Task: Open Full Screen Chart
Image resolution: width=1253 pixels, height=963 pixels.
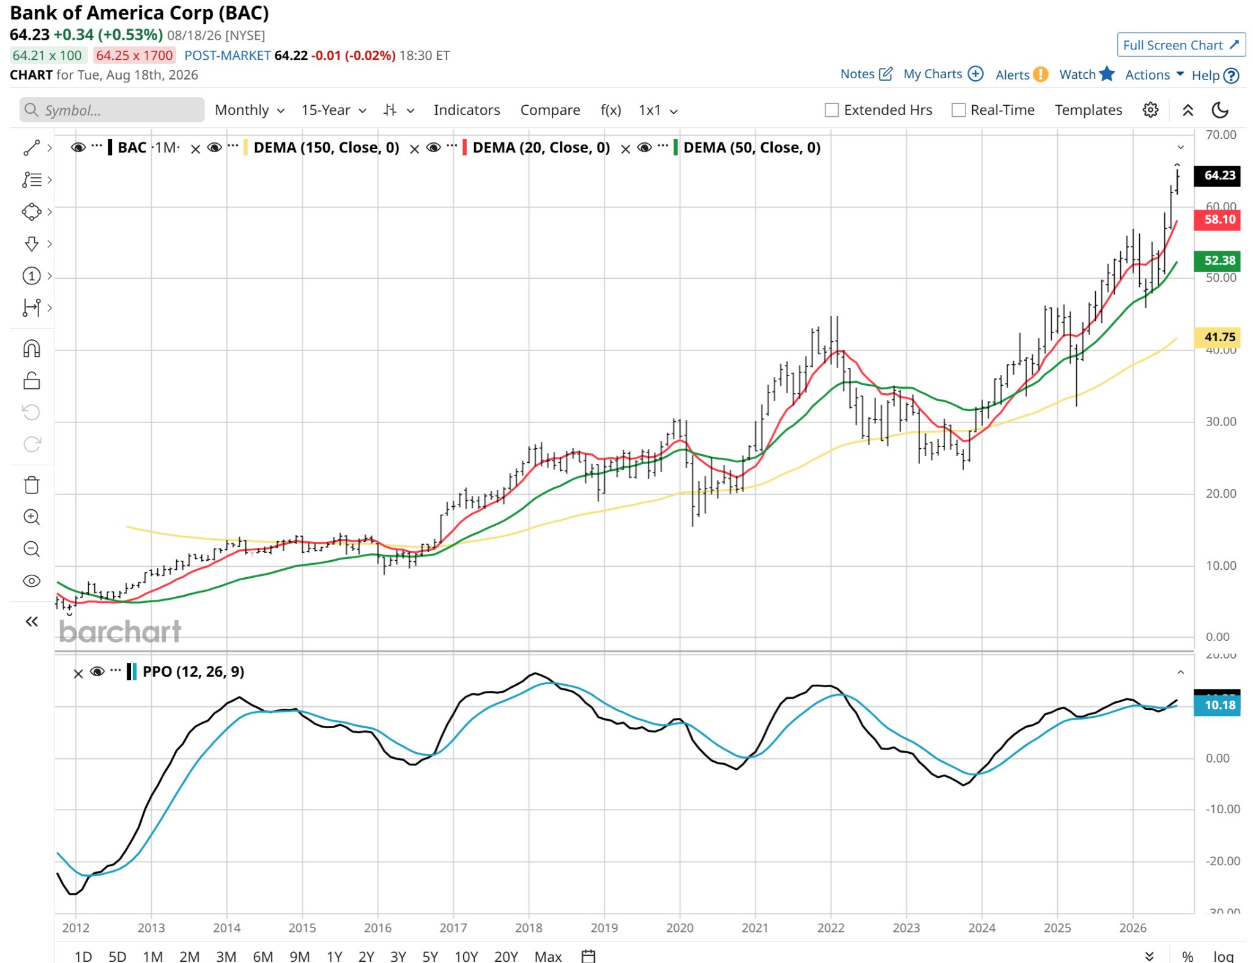Action: (1181, 45)
